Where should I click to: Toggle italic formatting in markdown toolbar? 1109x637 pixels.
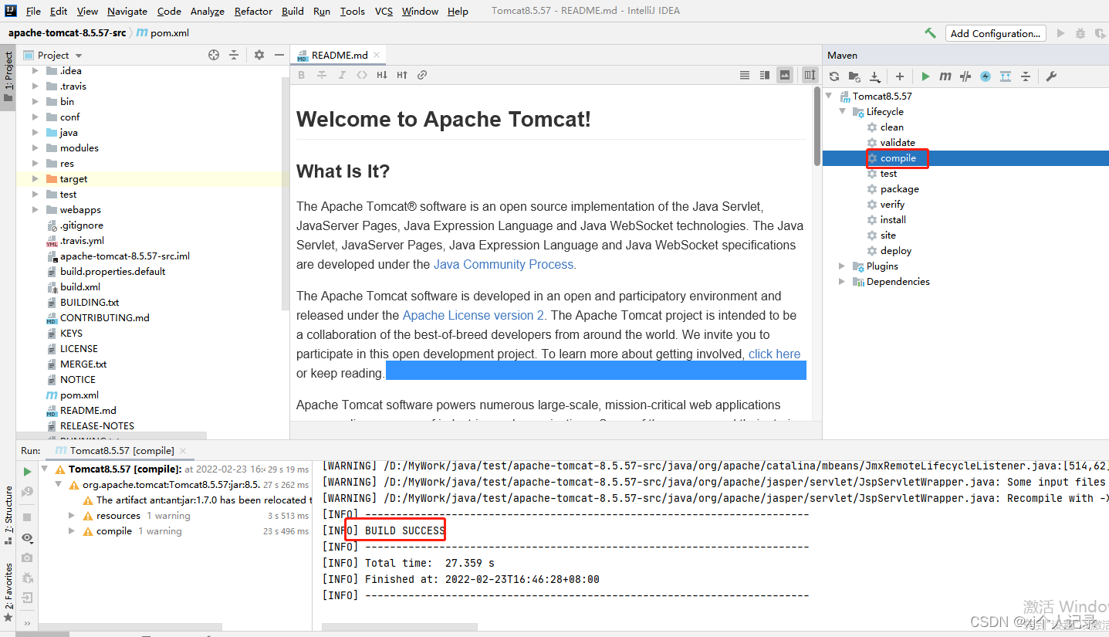342,75
